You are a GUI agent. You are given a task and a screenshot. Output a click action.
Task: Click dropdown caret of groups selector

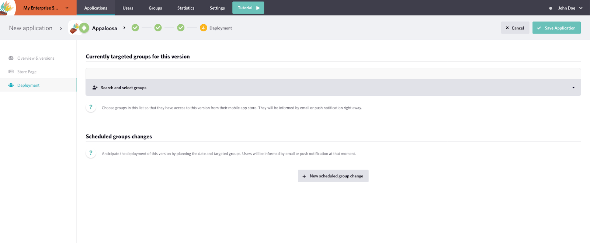click(x=573, y=88)
